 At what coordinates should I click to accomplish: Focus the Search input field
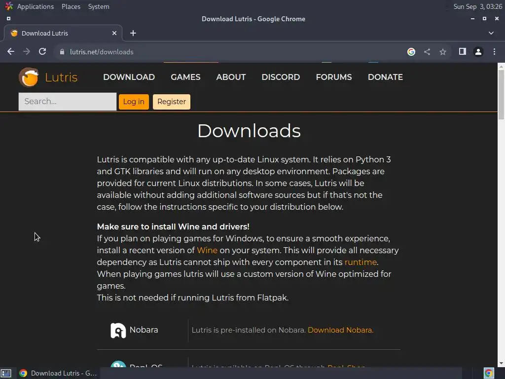67,102
